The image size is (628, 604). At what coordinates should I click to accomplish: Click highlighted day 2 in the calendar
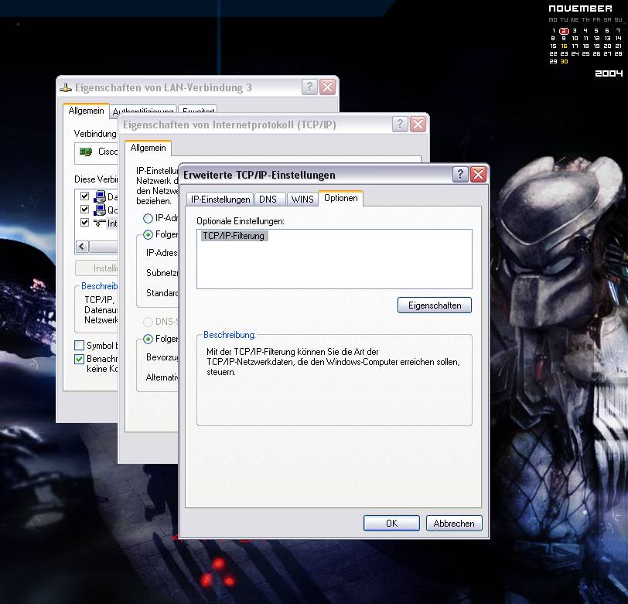coord(564,31)
